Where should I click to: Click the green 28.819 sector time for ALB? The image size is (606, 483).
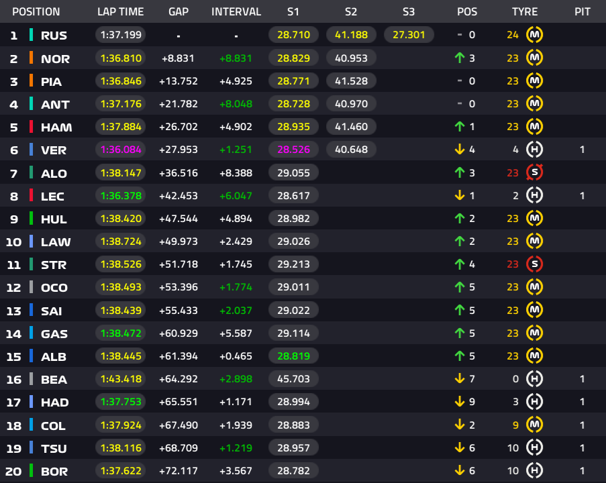(293, 356)
